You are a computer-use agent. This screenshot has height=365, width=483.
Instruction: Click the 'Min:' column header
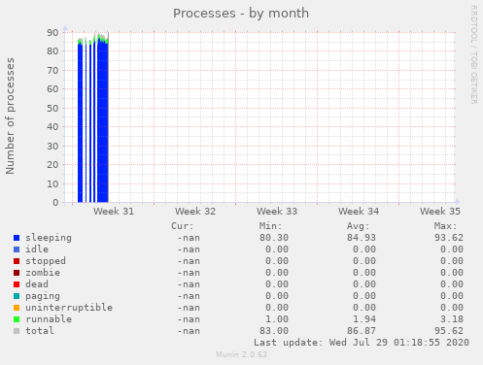(x=270, y=226)
